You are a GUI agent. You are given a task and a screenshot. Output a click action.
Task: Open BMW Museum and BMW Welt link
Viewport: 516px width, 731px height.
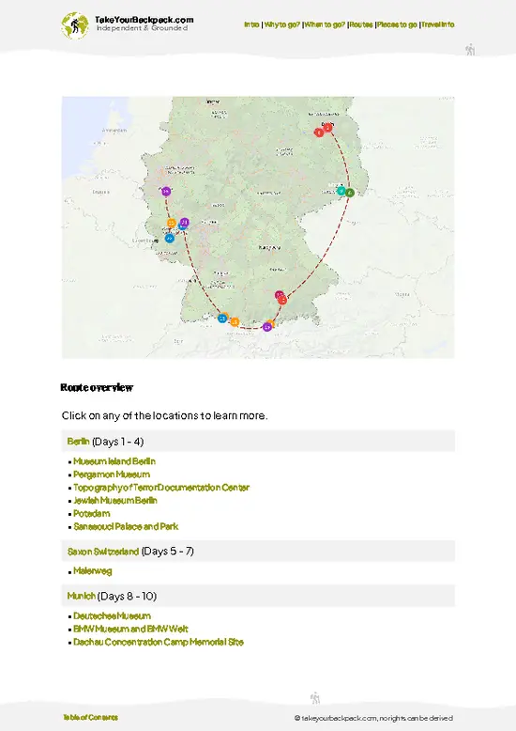pyautogui.click(x=130, y=629)
